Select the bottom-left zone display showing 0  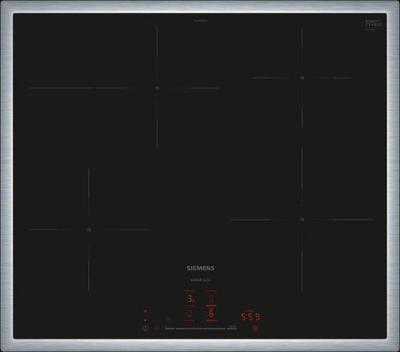tap(190, 314)
